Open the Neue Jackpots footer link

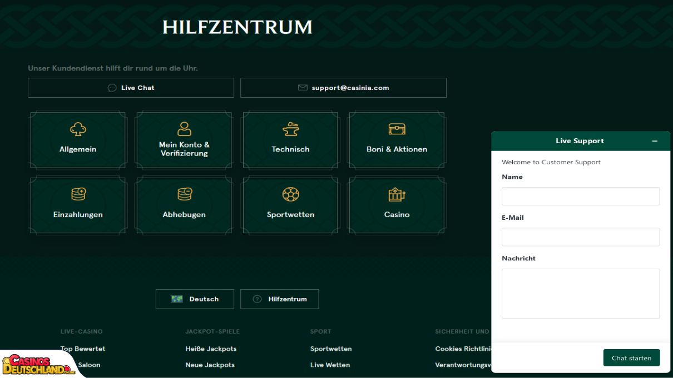click(210, 365)
